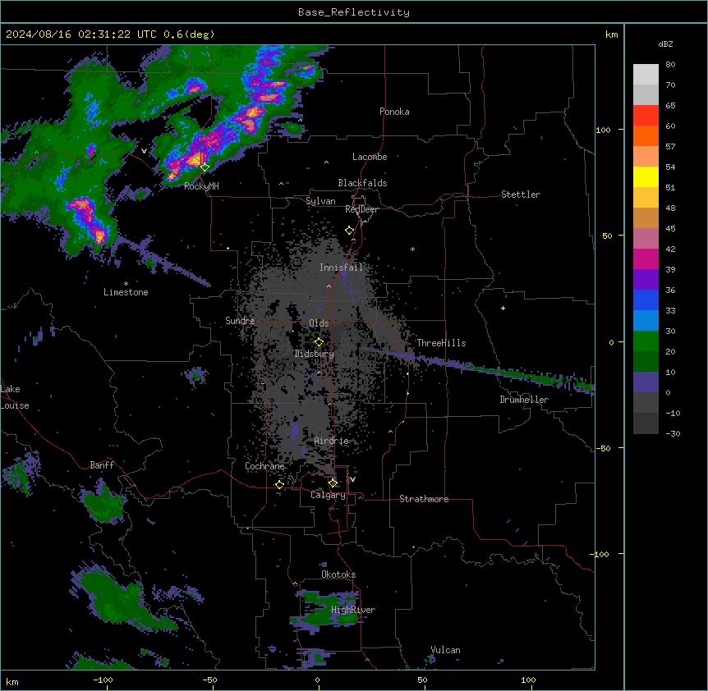
Task: Click -50 on the horizontal km axis
Action: pos(209,680)
